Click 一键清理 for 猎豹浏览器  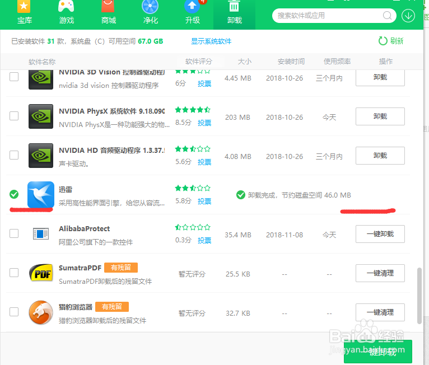click(x=380, y=312)
